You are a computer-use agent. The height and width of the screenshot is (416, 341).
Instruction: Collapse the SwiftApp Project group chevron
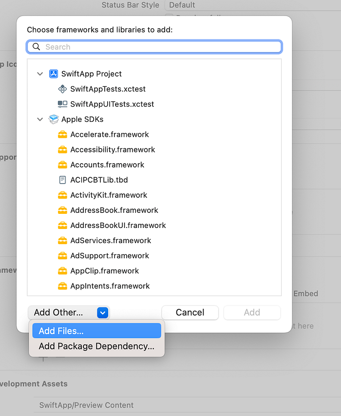40,74
